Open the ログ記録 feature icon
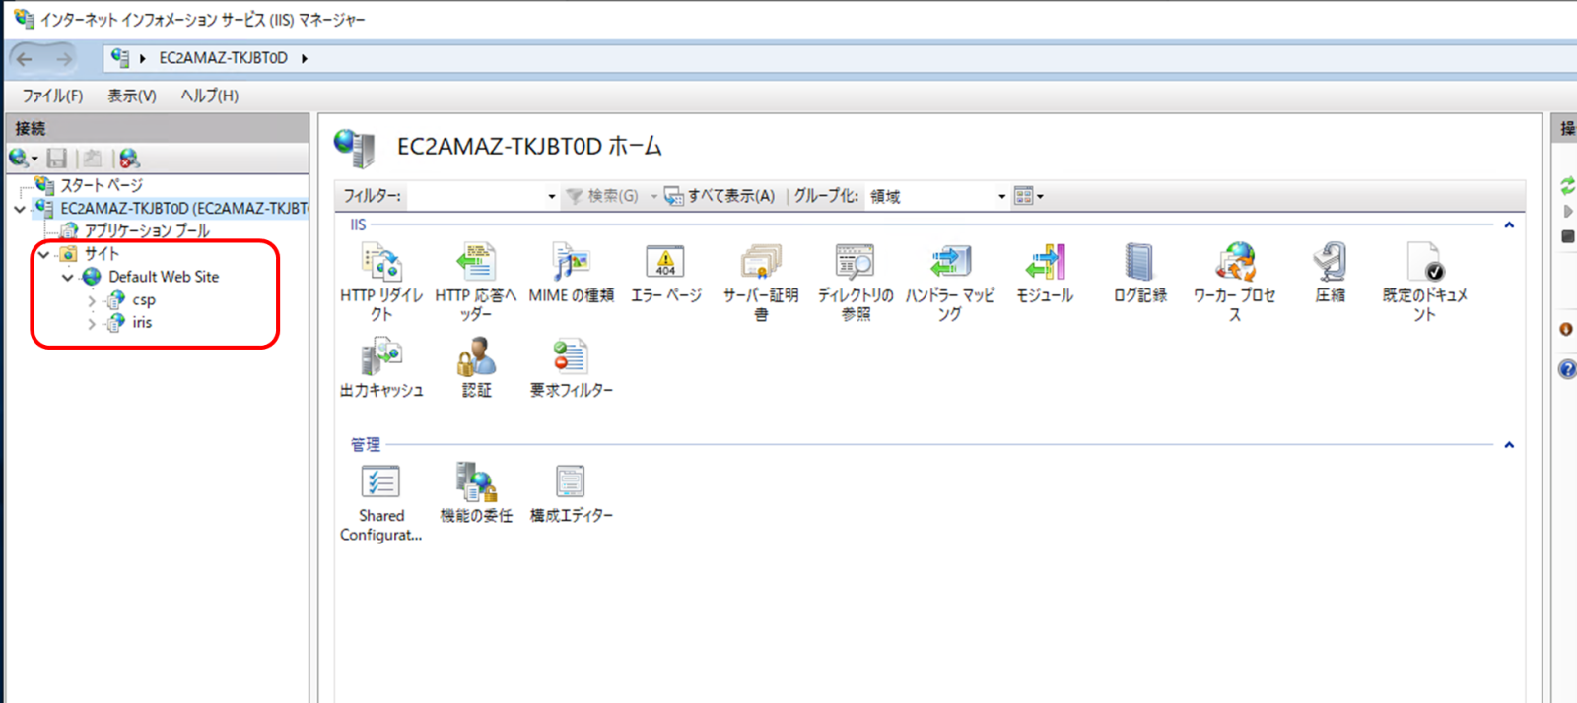Viewport: 1577px width, 703px height. click(x=1139, y=265)
